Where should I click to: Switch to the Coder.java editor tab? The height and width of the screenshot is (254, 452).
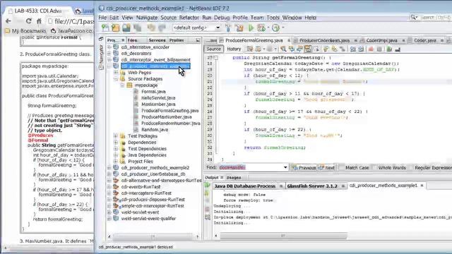(424, 41)
